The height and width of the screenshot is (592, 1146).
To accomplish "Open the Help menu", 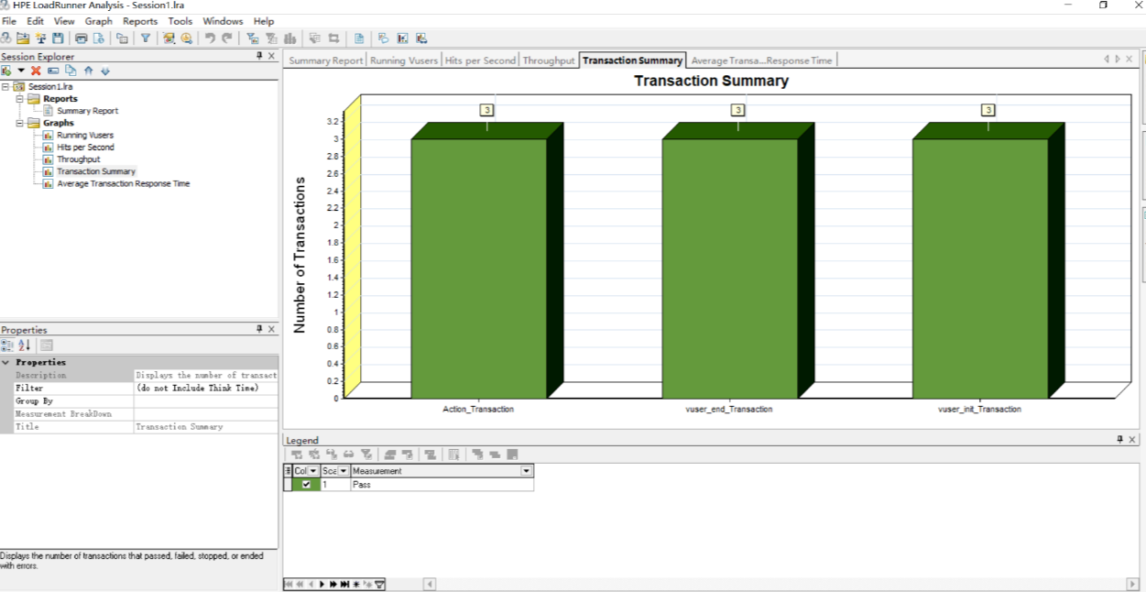I will point(264,21).
